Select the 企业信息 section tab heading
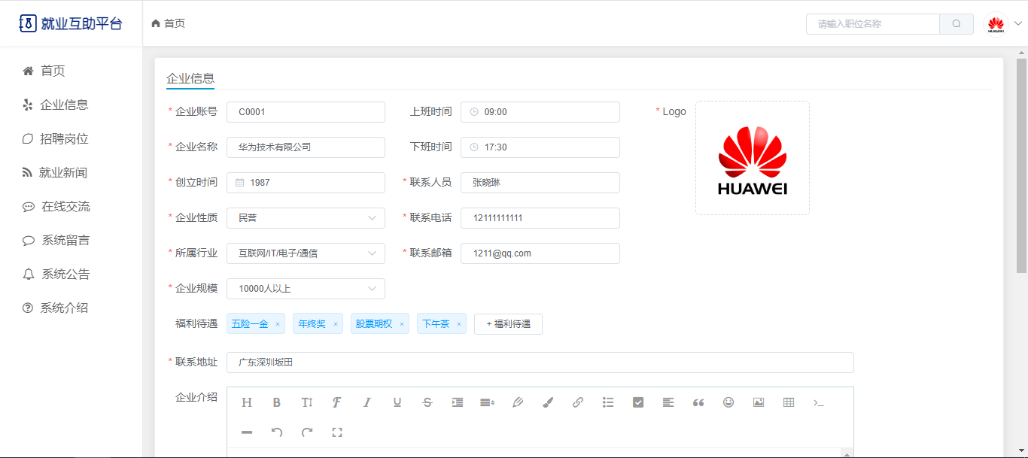 point(190,78)
